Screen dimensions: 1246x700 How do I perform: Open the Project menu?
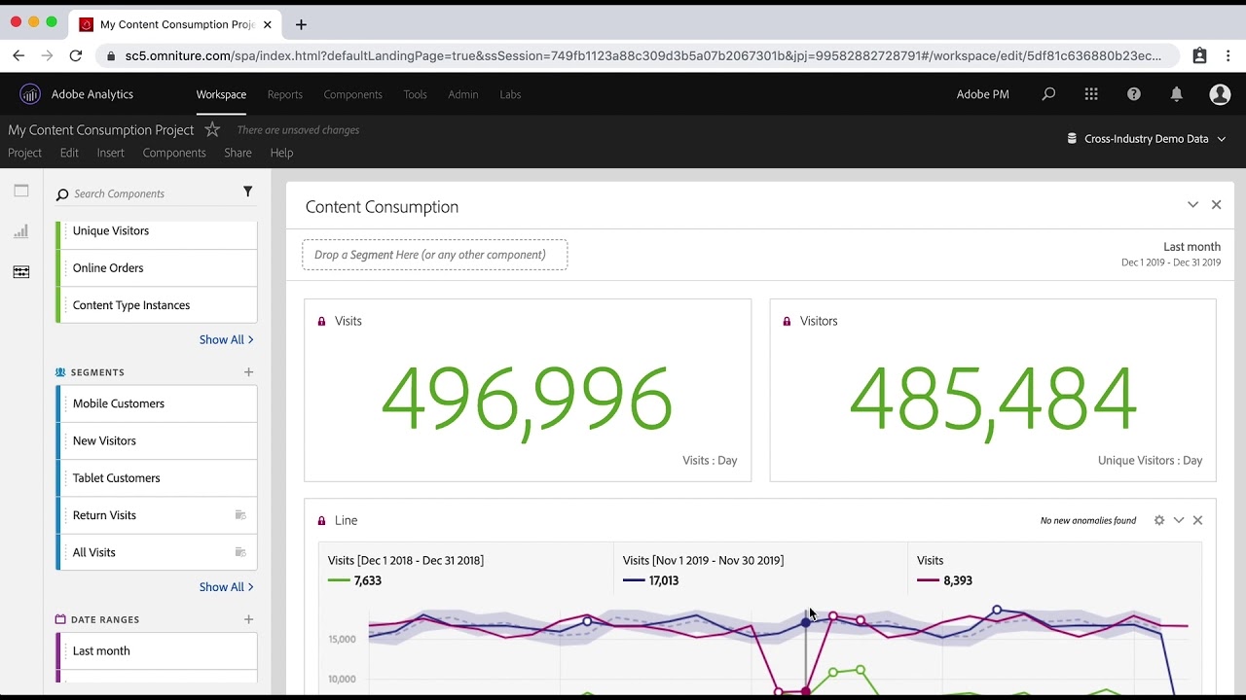(25, 153)
